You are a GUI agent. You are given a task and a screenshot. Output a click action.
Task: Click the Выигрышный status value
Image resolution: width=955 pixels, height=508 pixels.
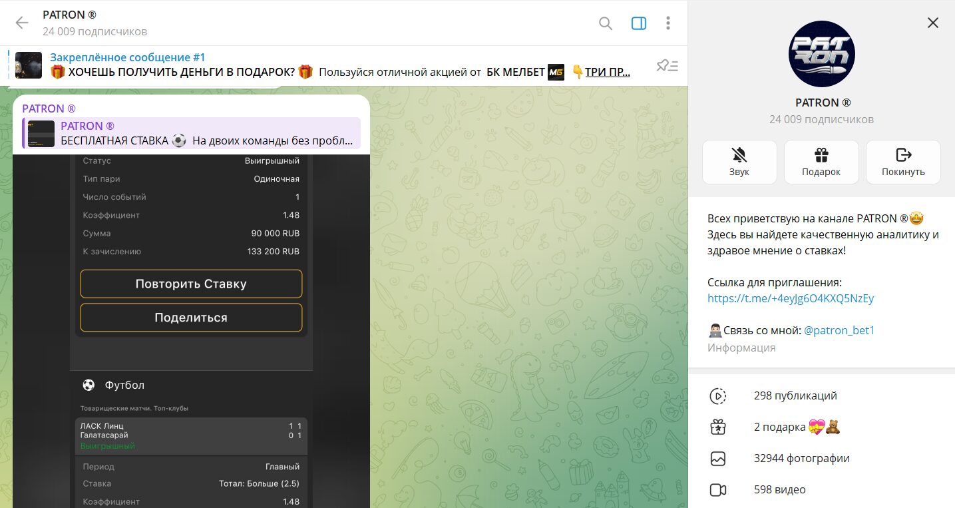pyautogui.click(x=272, y=161)
